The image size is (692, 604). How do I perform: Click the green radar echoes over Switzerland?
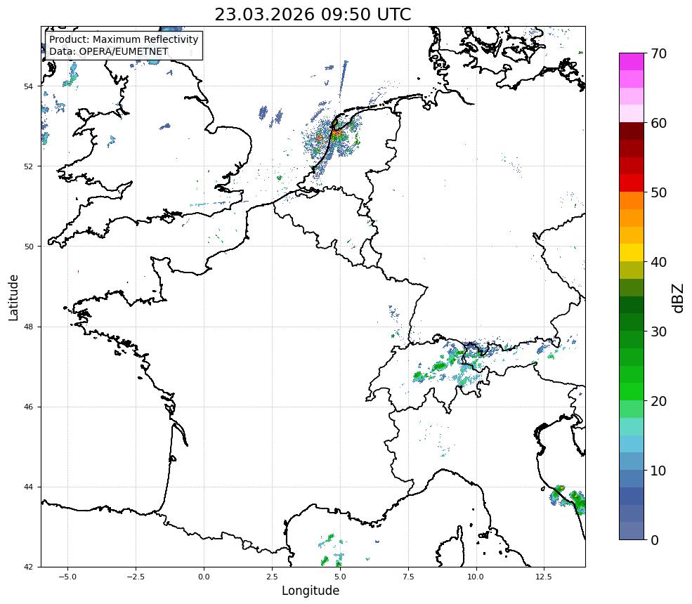click(x=440, y=366)
